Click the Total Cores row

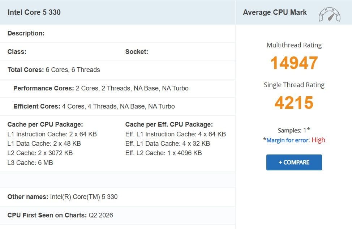[54, 70]
